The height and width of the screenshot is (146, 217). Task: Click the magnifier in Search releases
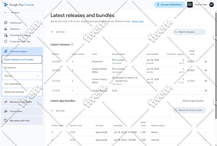pyautogui.click(x=176, y=32)
